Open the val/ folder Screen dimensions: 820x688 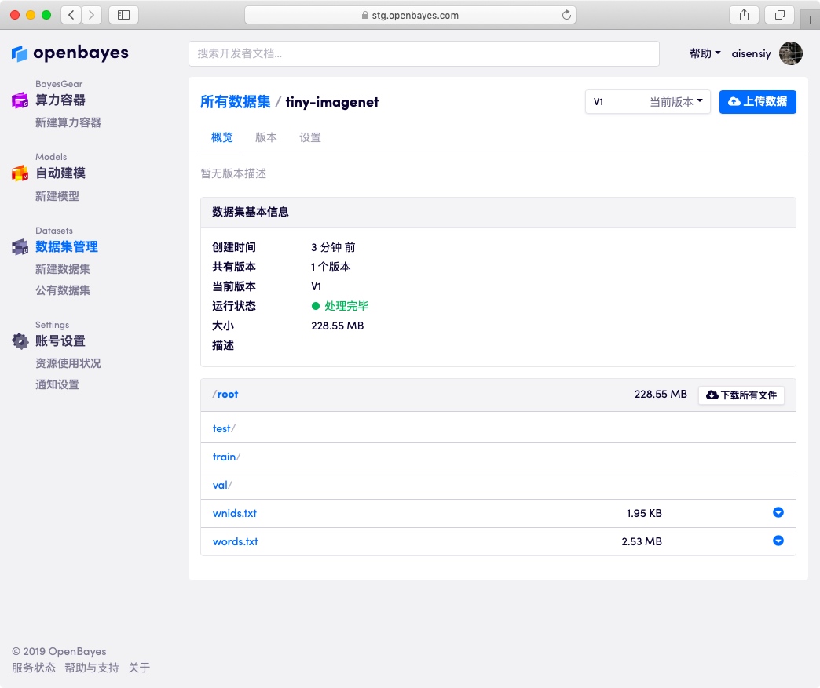pyautogui.click(x=222, y=485)
